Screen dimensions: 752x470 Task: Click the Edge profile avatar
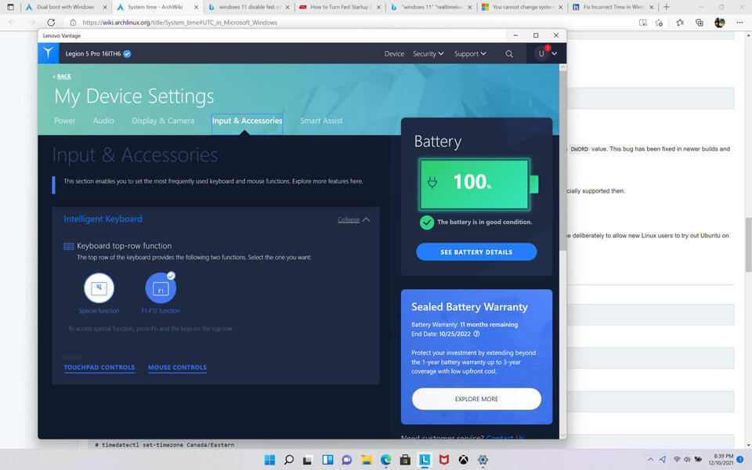[719, 23]
